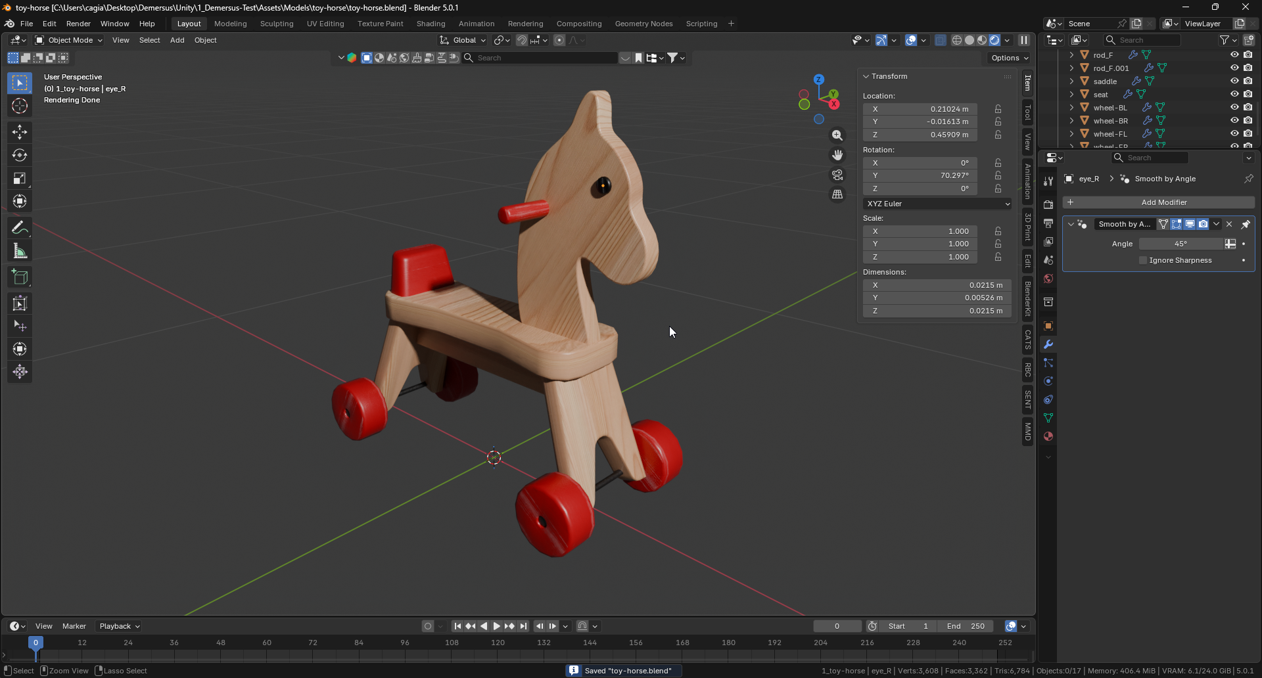Toggle Ignore Sharpness checkbox
This screenshot has width=1262, height=678.
point(1143,260)
